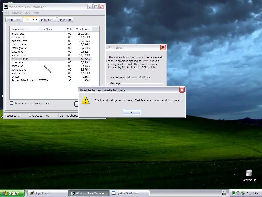Screen dimensions: 262x197
Task: Switch to Blog - Mypal taskbar button
Action: (48, 193)
